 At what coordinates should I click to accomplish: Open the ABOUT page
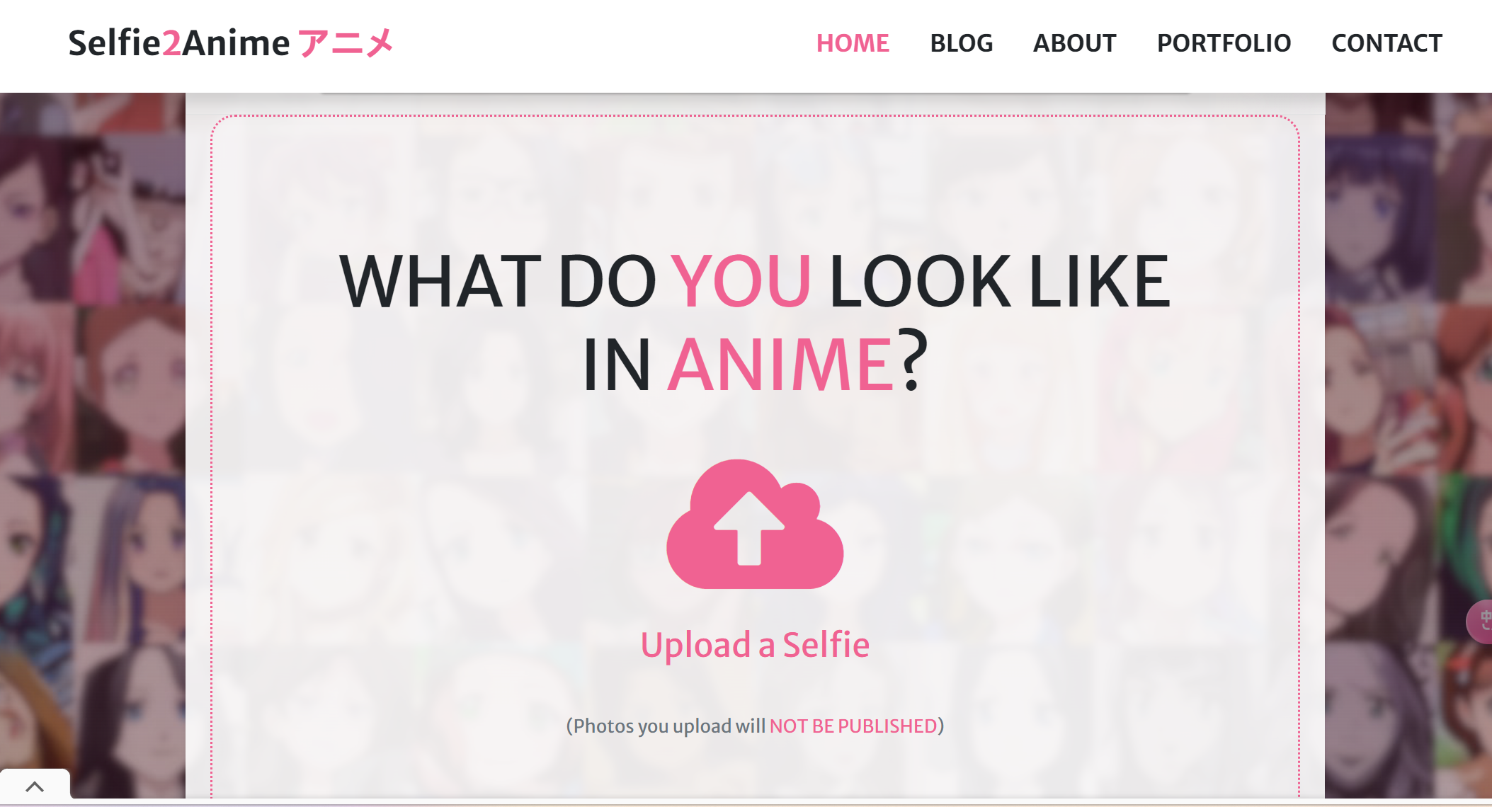tap(1074, 43)
